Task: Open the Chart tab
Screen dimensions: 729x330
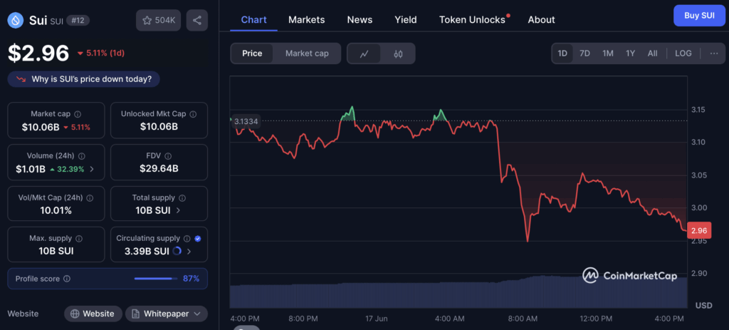Action: pyautogui.click(x=254, y=19)
